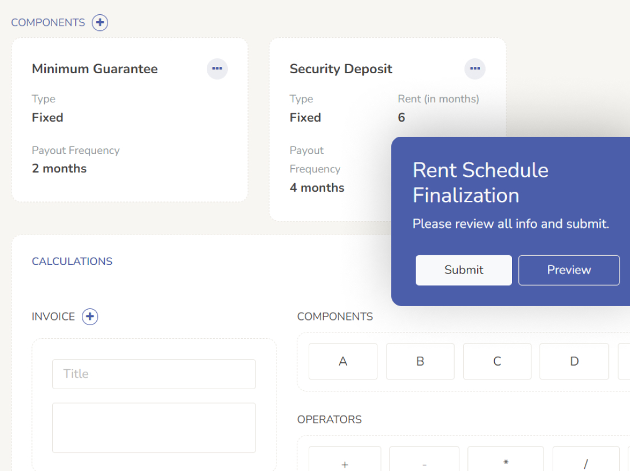
Task: Select the Security Deposit card title
Action: (x=341, y=69)
